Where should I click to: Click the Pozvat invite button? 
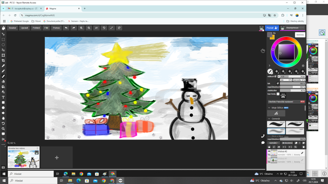point(272,28)
